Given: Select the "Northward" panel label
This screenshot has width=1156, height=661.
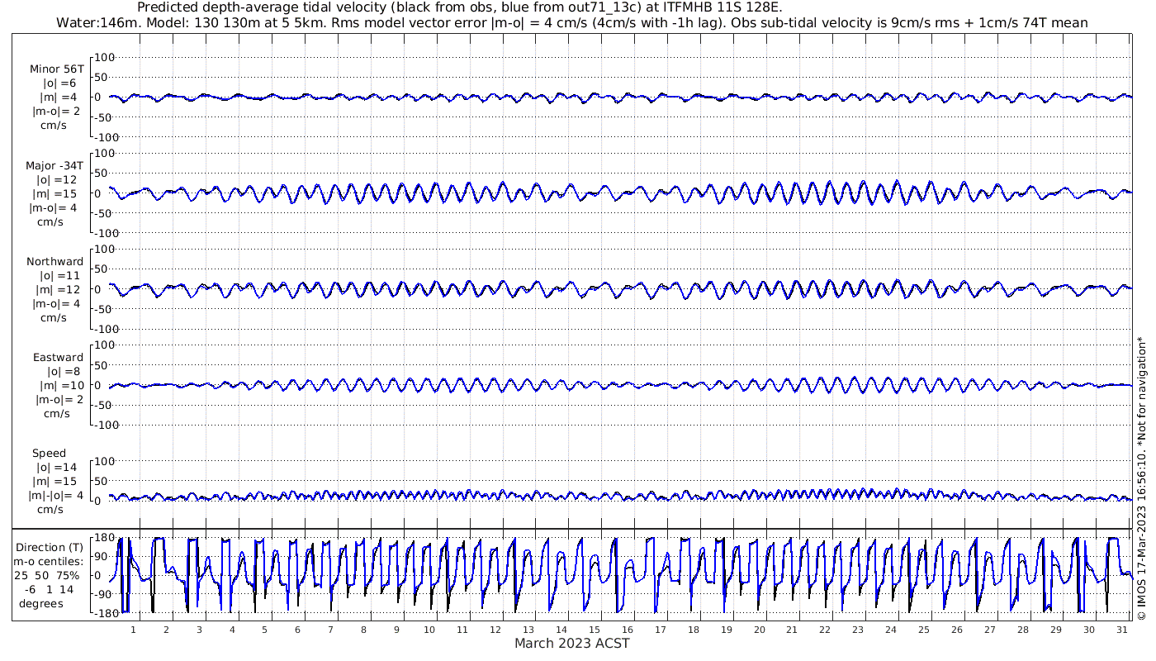Looking at the screenshot, I should click(55, 261).
